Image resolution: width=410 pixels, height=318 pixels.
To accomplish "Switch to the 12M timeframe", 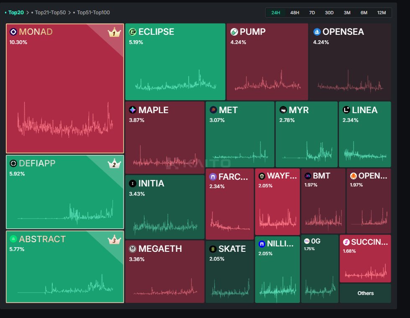I will pyautogui.click(x=382, y=13).
